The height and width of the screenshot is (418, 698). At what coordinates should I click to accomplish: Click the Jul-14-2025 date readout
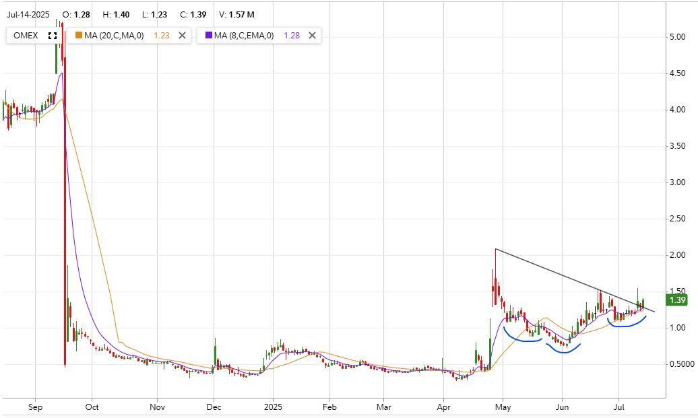point(28,15)
